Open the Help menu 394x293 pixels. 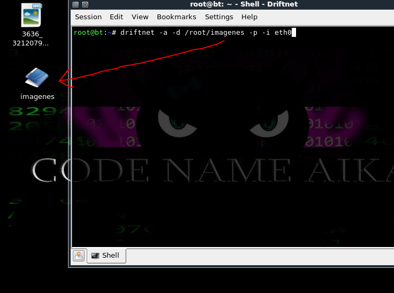click(x=249, y=17)
